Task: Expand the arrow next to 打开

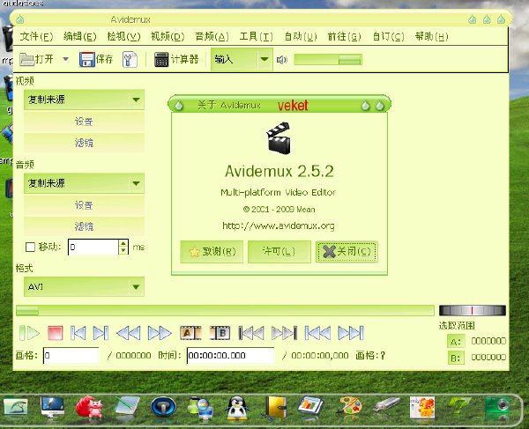Action: click(x=66, y=59)
